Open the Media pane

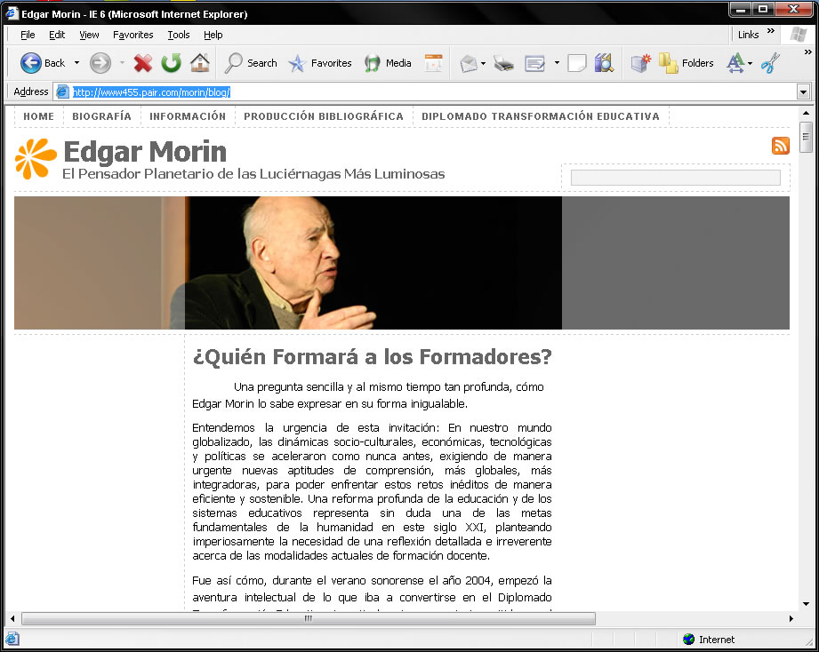click(388, 63)
